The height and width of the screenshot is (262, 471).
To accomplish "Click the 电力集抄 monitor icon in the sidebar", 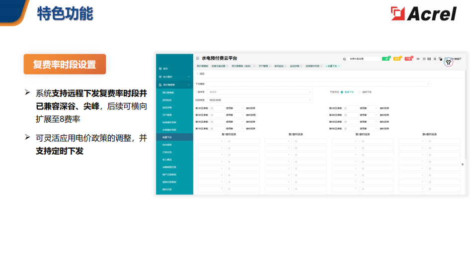I will click(x=160, y=77).
